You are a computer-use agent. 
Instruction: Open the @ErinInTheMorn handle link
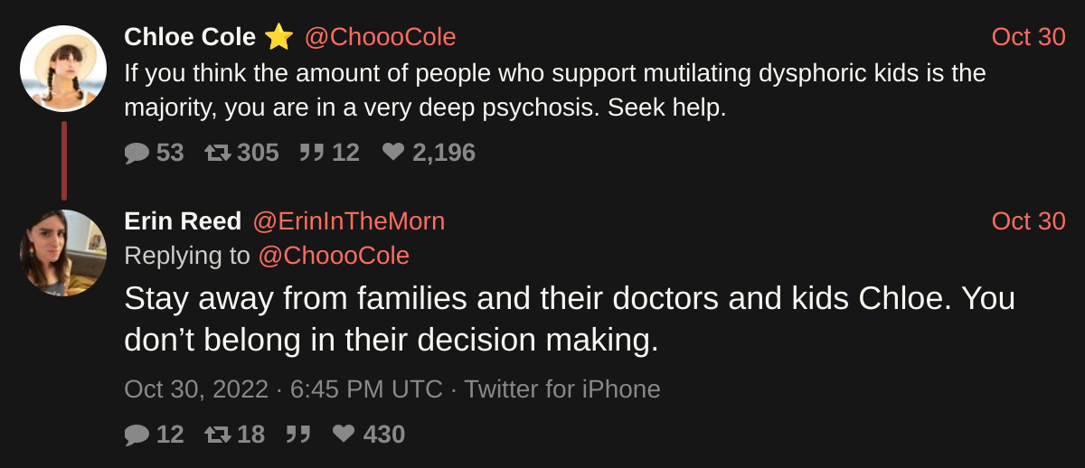pos(348,221)
